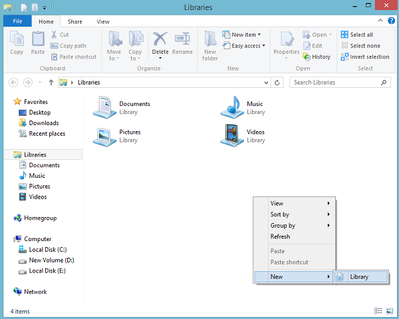
Task: Click the Back navigation arrow
Action: coord(13,83)
